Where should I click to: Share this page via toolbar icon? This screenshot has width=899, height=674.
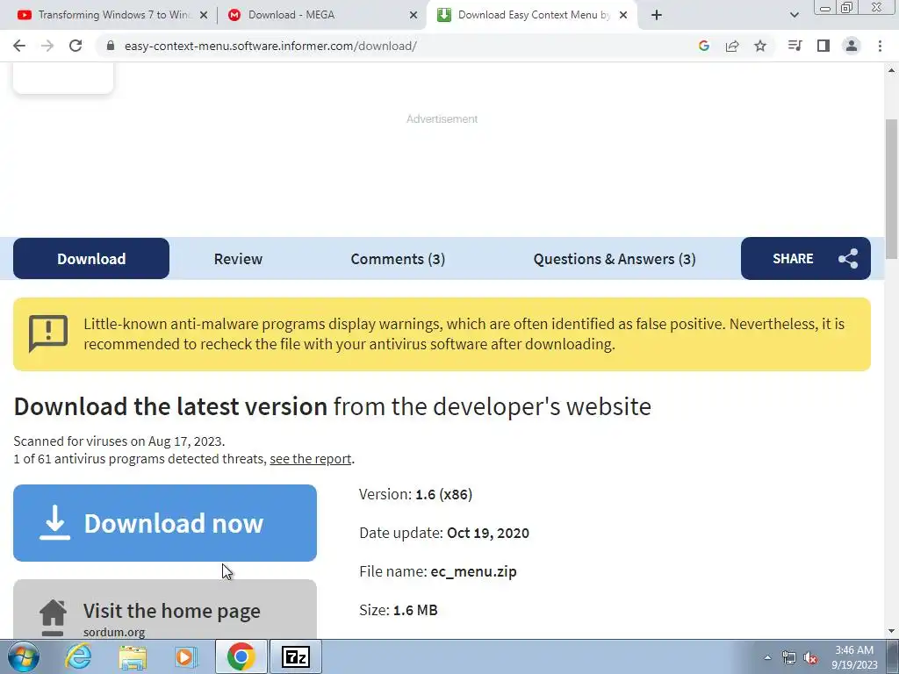tap(732, 46)
